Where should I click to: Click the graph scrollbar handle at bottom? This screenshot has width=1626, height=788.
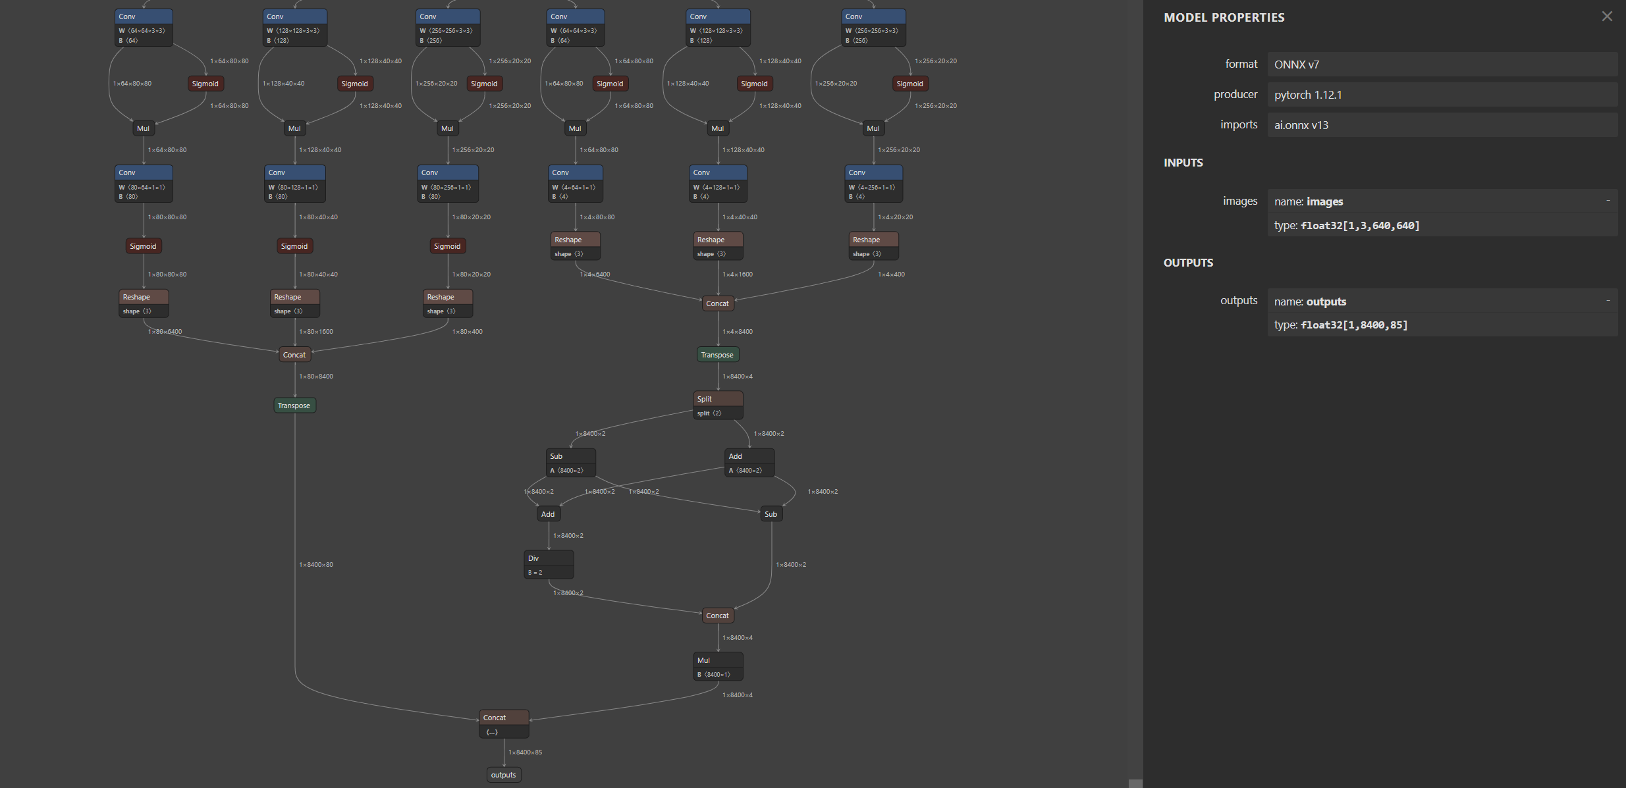1135,783
